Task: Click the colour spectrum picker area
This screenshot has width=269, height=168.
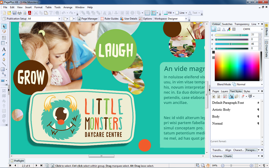Action: tap(237, 66)
